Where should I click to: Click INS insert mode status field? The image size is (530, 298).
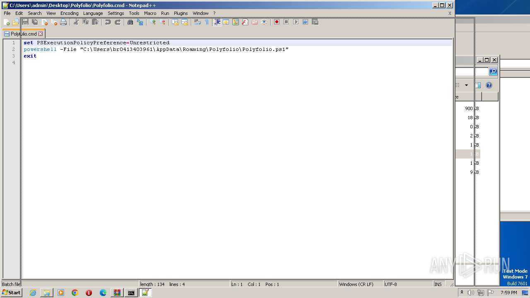[438, 284]
